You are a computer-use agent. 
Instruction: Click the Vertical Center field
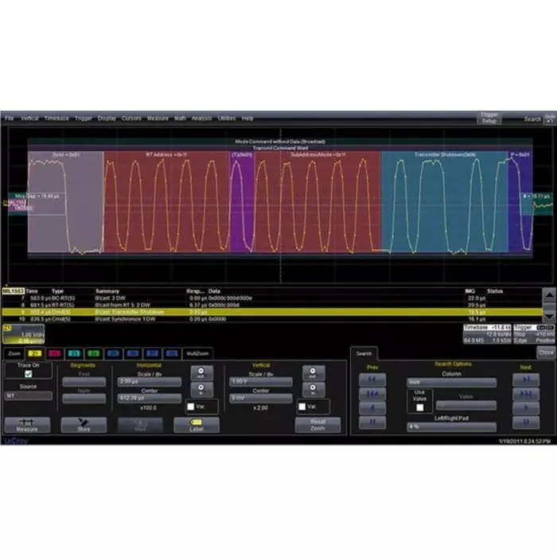(261, 398)
